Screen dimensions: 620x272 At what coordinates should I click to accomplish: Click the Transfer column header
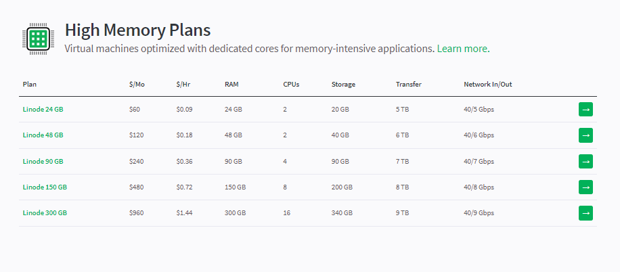[408, 84]
